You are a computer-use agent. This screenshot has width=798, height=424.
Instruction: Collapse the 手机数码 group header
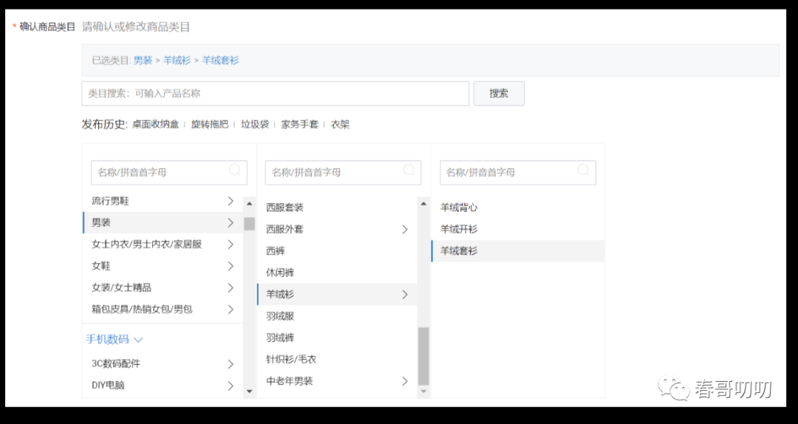[x=115, y=339]
